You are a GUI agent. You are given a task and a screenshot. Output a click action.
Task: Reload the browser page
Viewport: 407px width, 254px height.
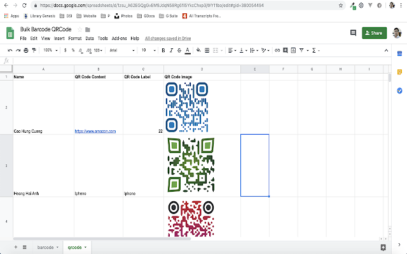(x=24, y=6)
